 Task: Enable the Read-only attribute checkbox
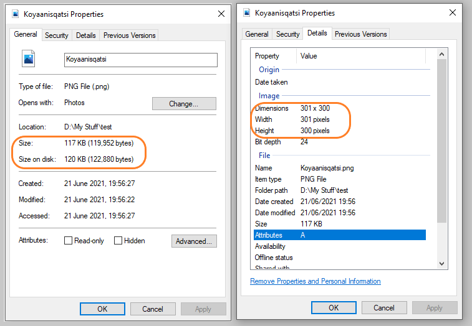[x=69, y=241]
